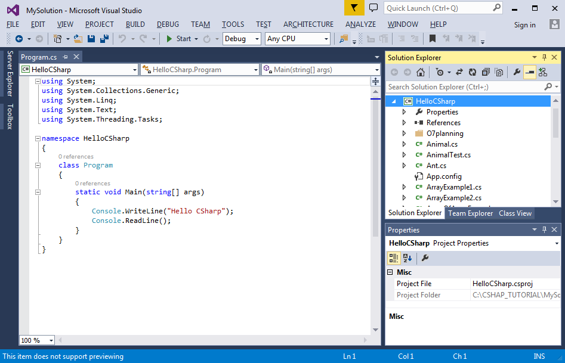Image resolution: width=565 pixels, height=363 pixels.
Task: Start debugging with the green Start button
Action: click(x=179, y=39)
